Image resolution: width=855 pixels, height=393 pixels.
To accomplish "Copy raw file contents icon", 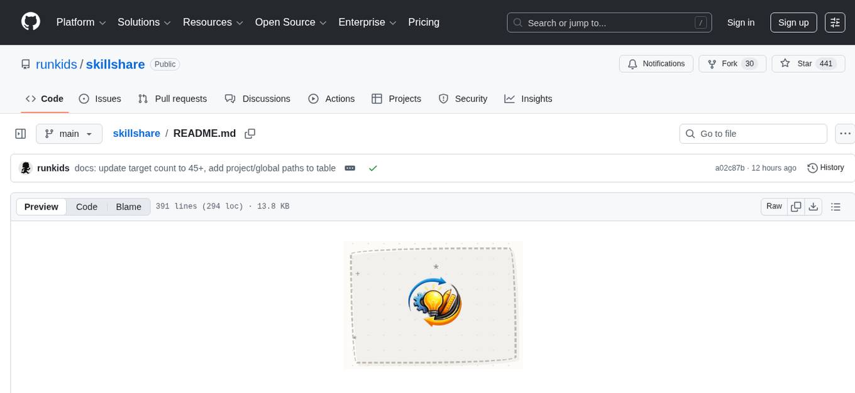I will 796,206.
